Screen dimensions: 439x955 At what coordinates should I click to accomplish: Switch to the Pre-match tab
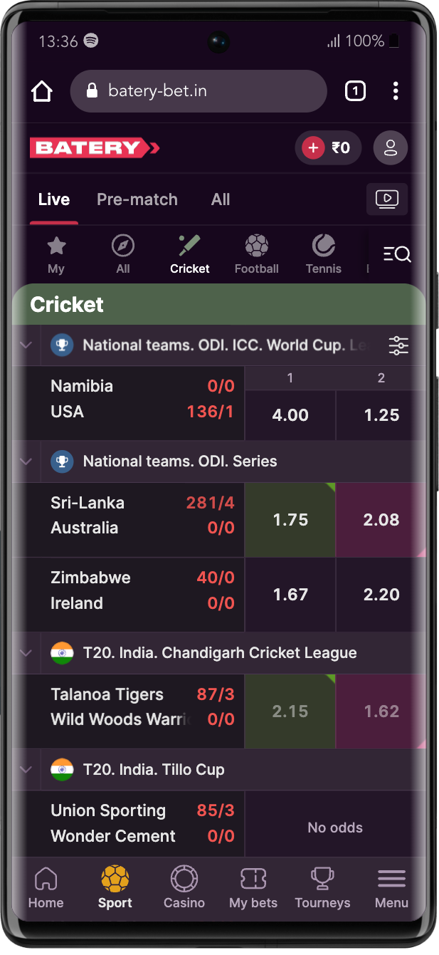(x=137, y=199)
